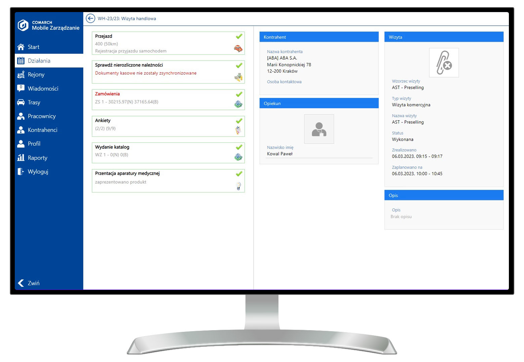The height and width of the screenshot is (362, 524).
Task: Go to Rejony in the sidebar
Action: (49, 75)
